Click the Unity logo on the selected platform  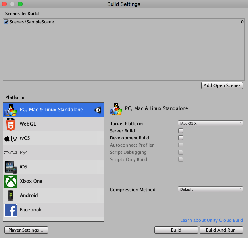98,110
